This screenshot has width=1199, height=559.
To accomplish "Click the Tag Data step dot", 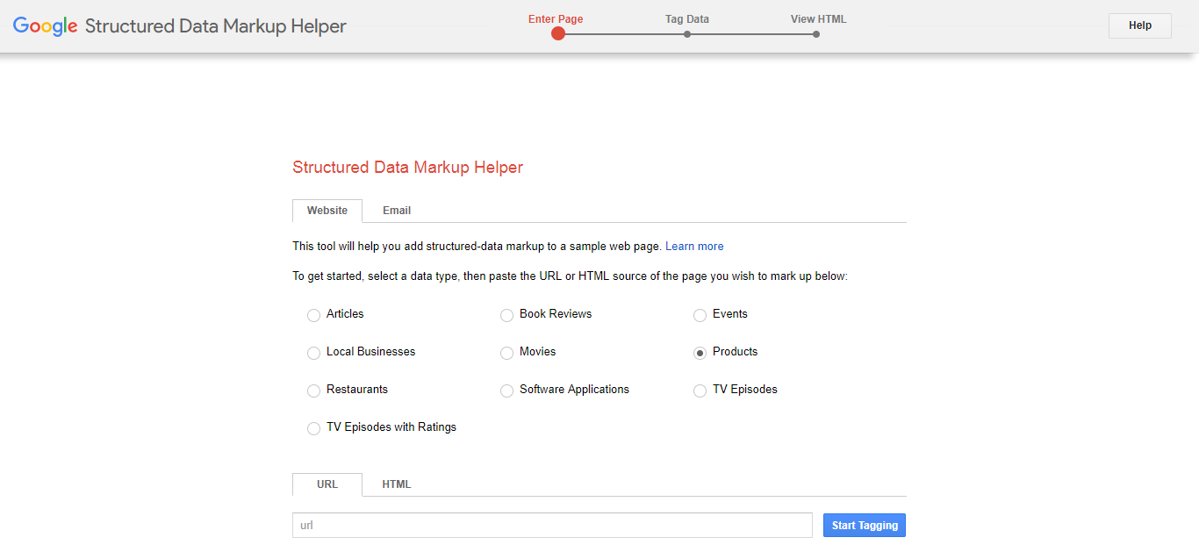I will pos(687,34).
